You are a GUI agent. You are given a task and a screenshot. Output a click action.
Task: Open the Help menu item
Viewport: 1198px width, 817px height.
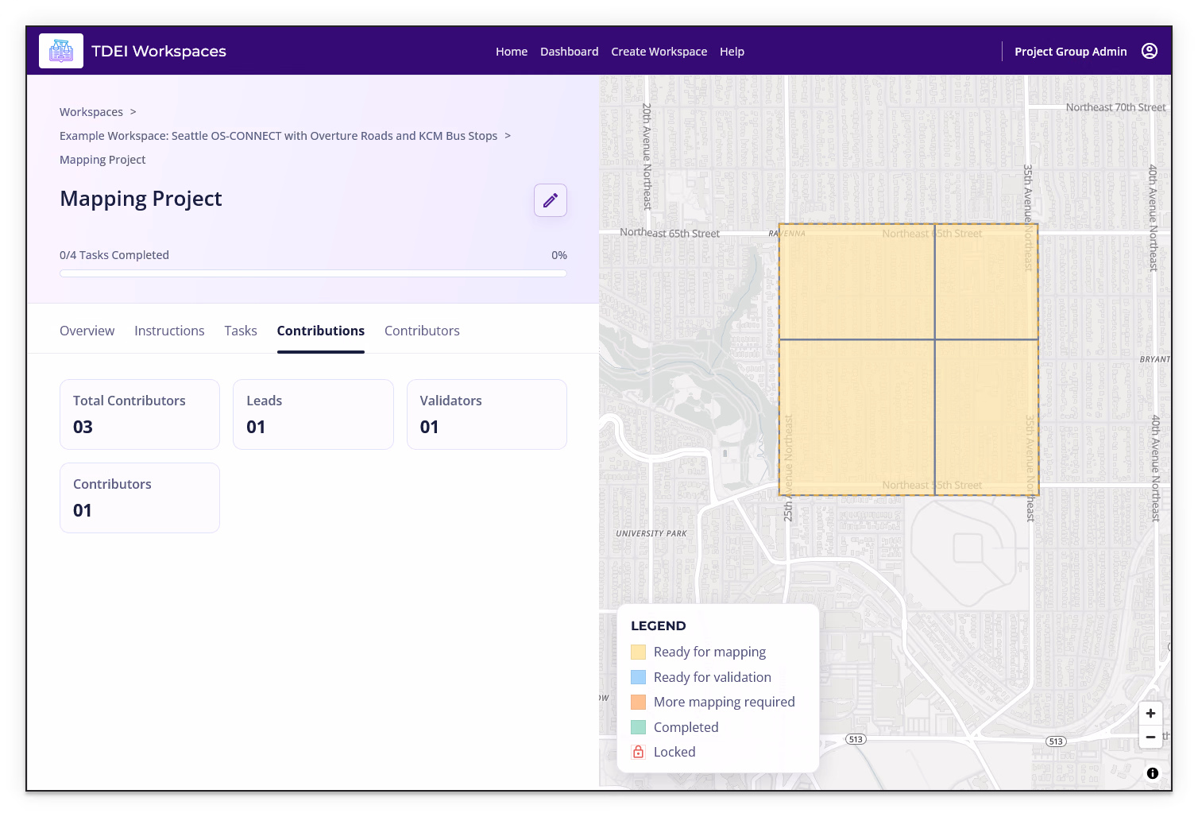click(732, 52)
